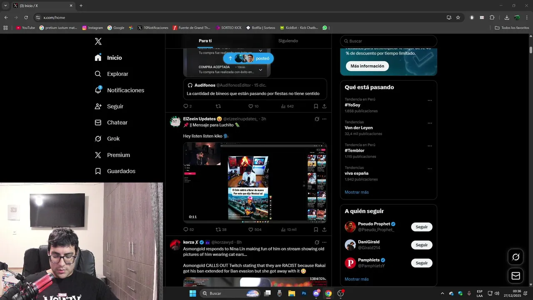Repost the ElZeein post with 38 reposts

pos(221,230)
